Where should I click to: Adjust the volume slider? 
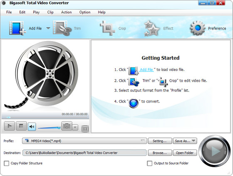(49, 127)
